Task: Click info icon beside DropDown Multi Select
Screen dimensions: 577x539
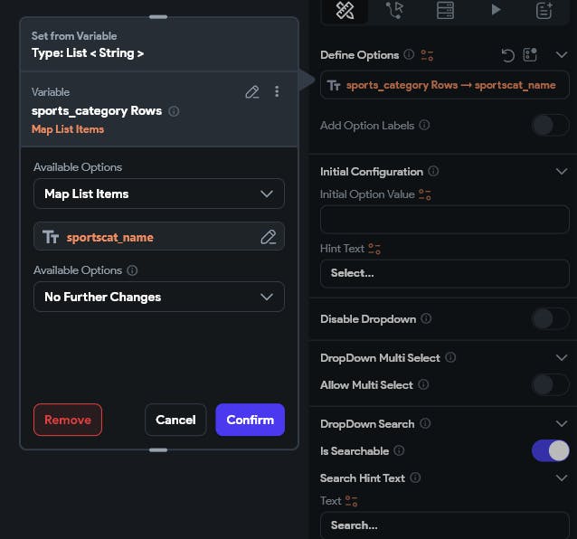Action: point(450,357)
